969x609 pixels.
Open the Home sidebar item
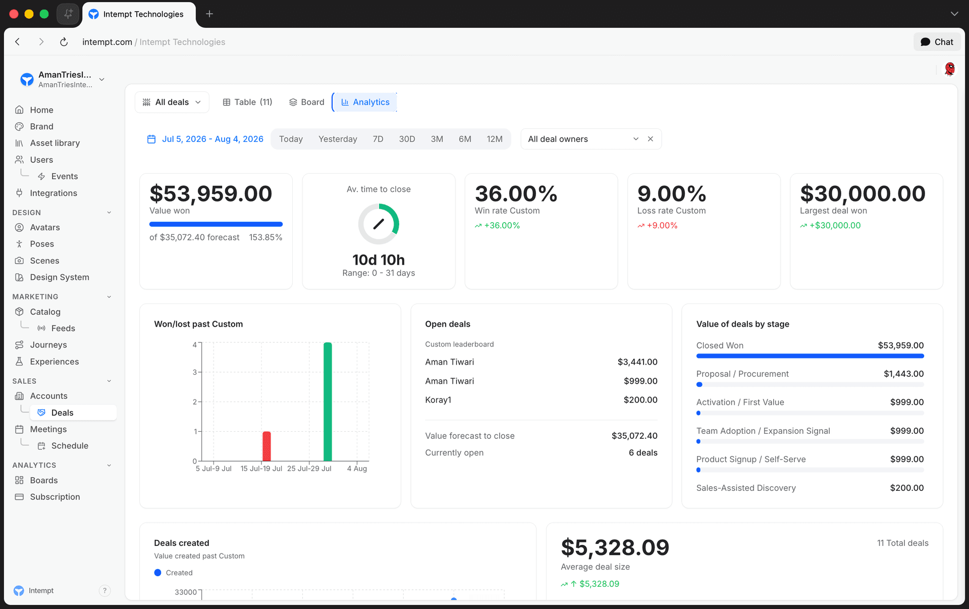[41, 110]
